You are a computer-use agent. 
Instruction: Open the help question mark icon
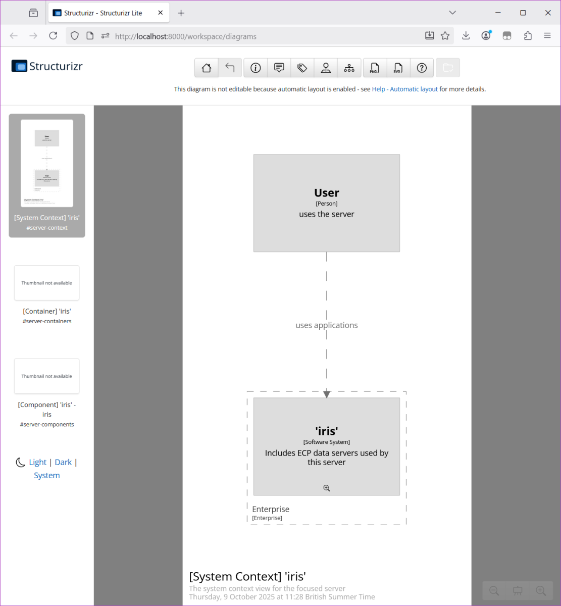coord(422,68)
